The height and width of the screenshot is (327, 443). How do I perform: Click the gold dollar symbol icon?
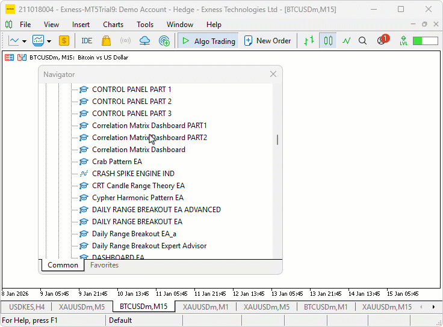pos(64,41)
